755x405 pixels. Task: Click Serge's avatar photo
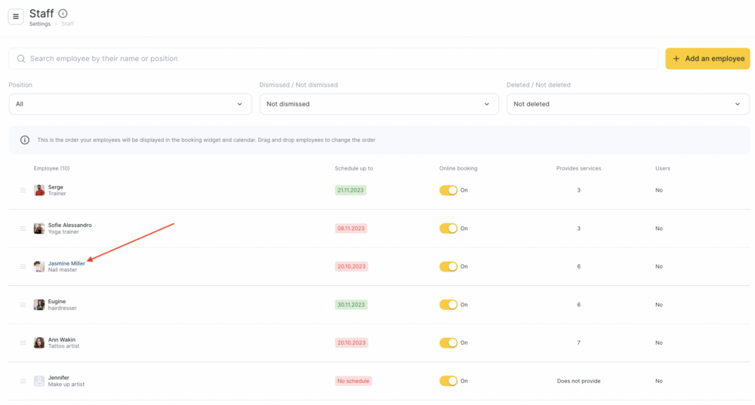[x=39, y=191]
